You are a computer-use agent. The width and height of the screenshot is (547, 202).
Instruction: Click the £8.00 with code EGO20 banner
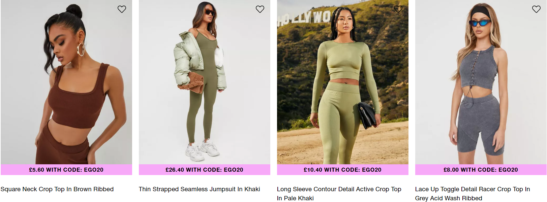(x=481, y=170)
